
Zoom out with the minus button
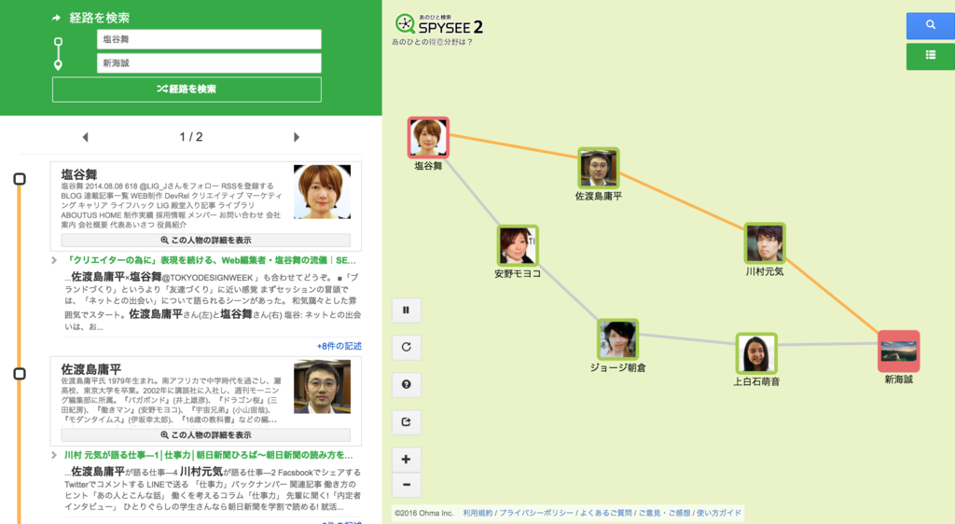407,485
